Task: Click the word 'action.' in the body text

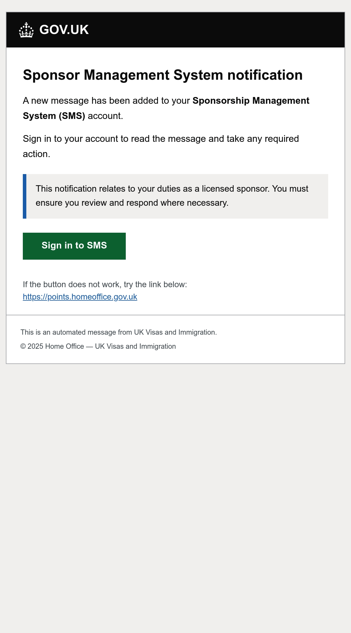Action: pos(37,154)
